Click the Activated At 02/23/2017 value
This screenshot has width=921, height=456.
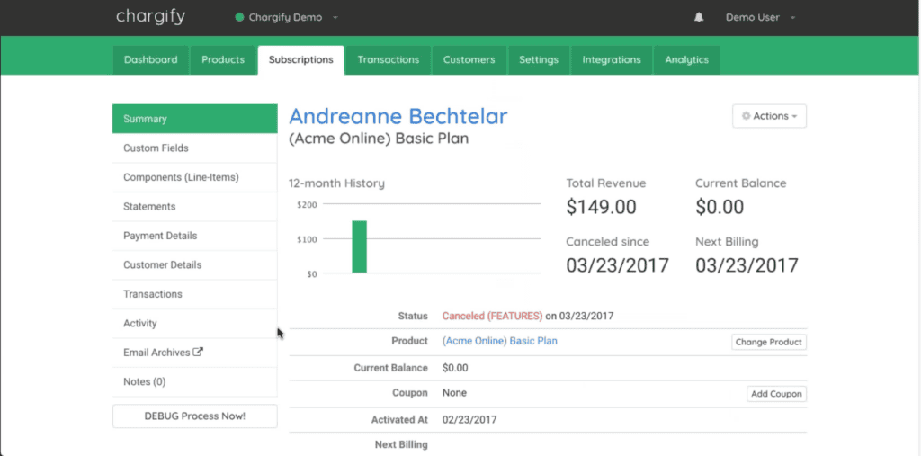[469, 420]
